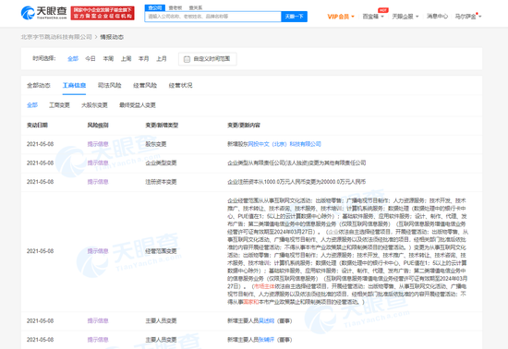The image size is (508, 349).
Task: Open 自定义时间范围 date picker
Action: pos(207,59)
